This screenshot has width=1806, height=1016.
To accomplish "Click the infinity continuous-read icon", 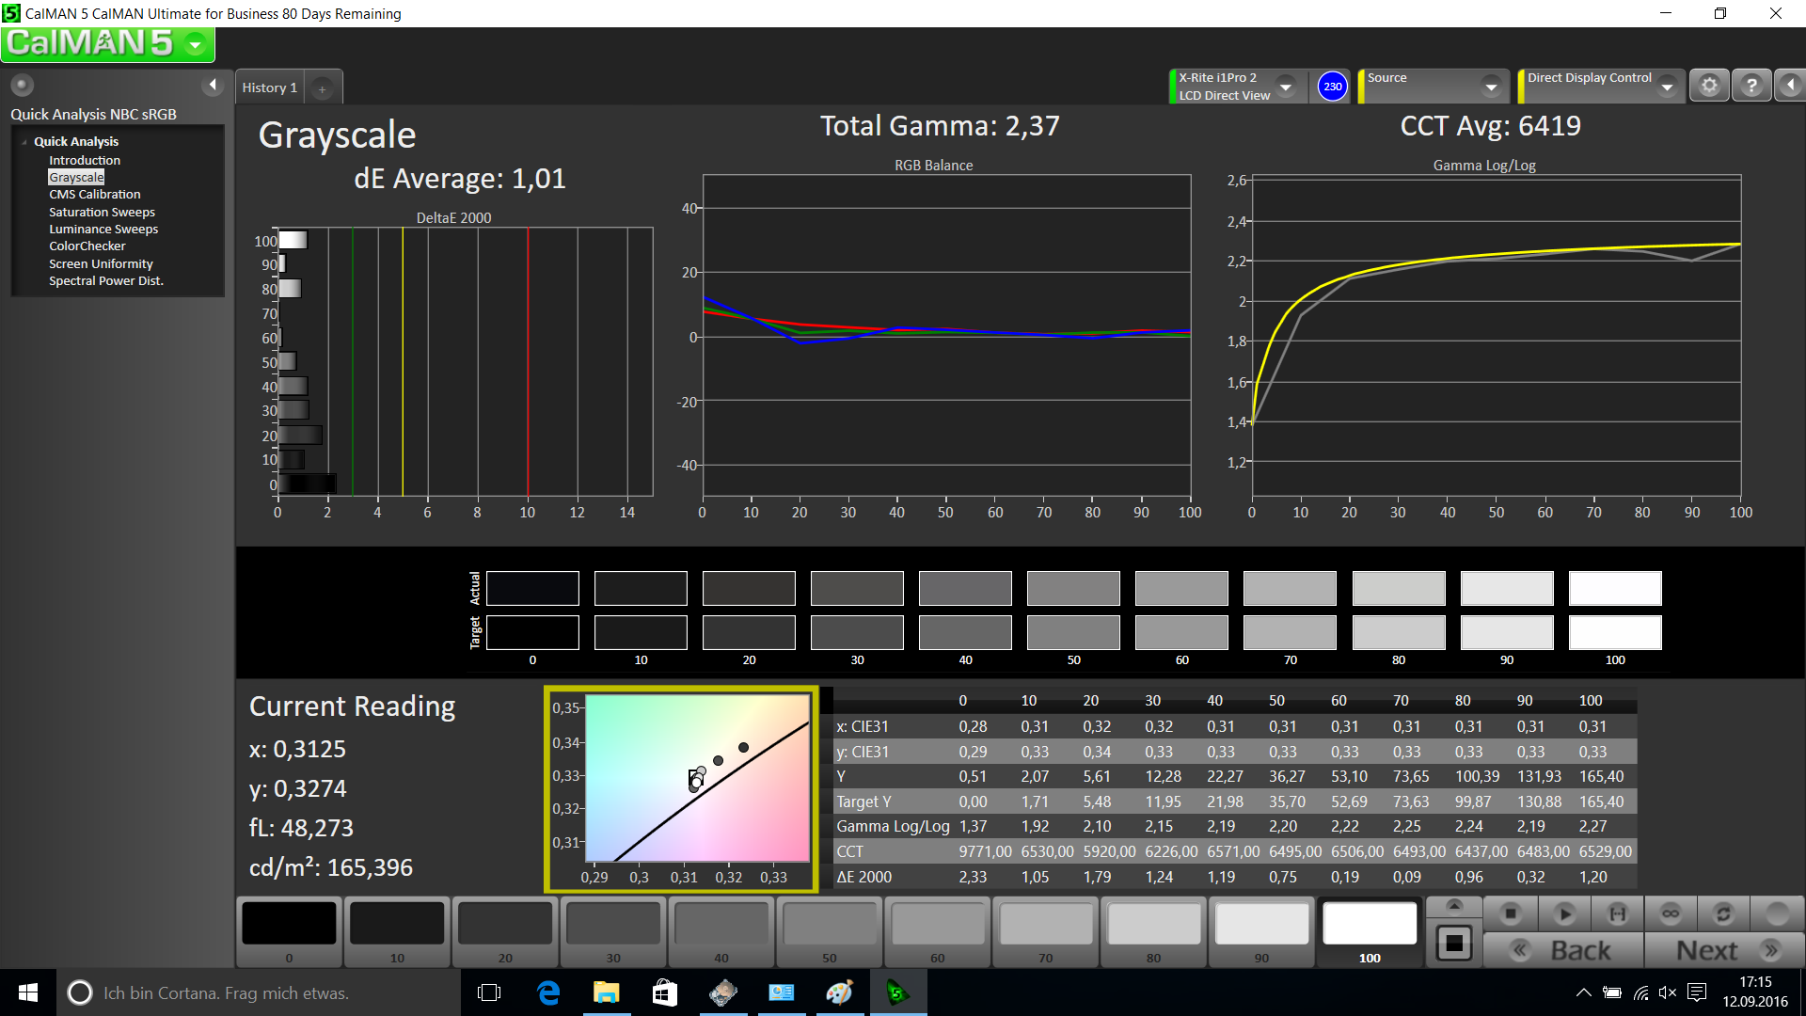I will 1671,913.
